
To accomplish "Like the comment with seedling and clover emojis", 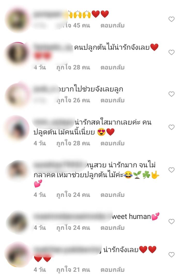I will point(171,170).
